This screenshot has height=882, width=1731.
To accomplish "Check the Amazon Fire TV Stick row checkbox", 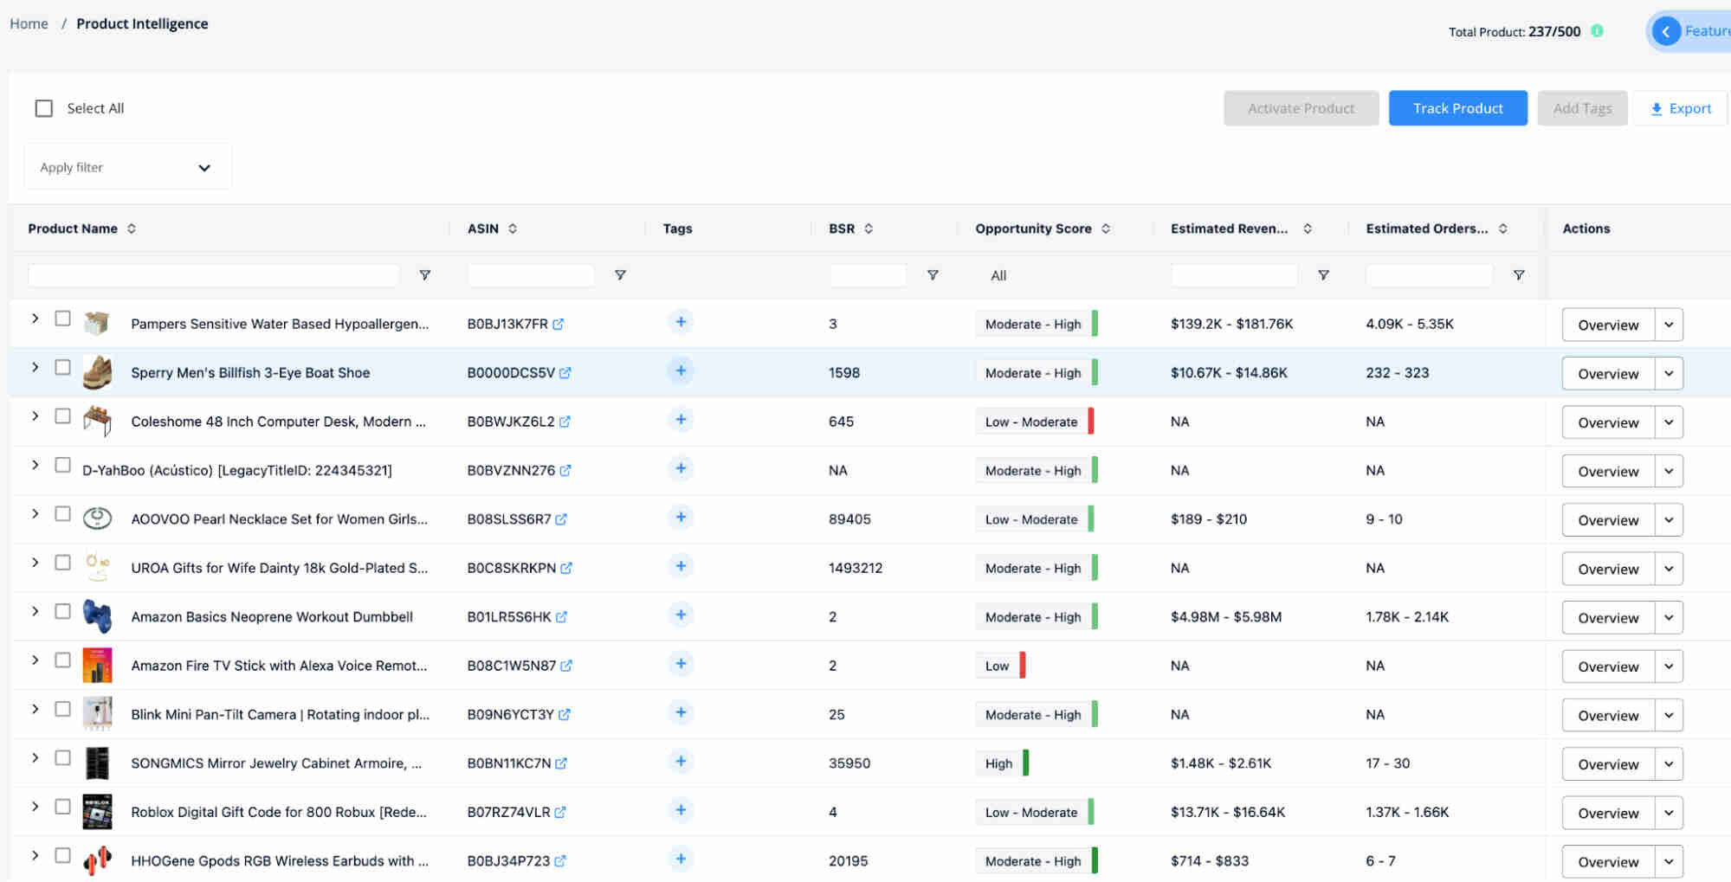I will (62, 660).
